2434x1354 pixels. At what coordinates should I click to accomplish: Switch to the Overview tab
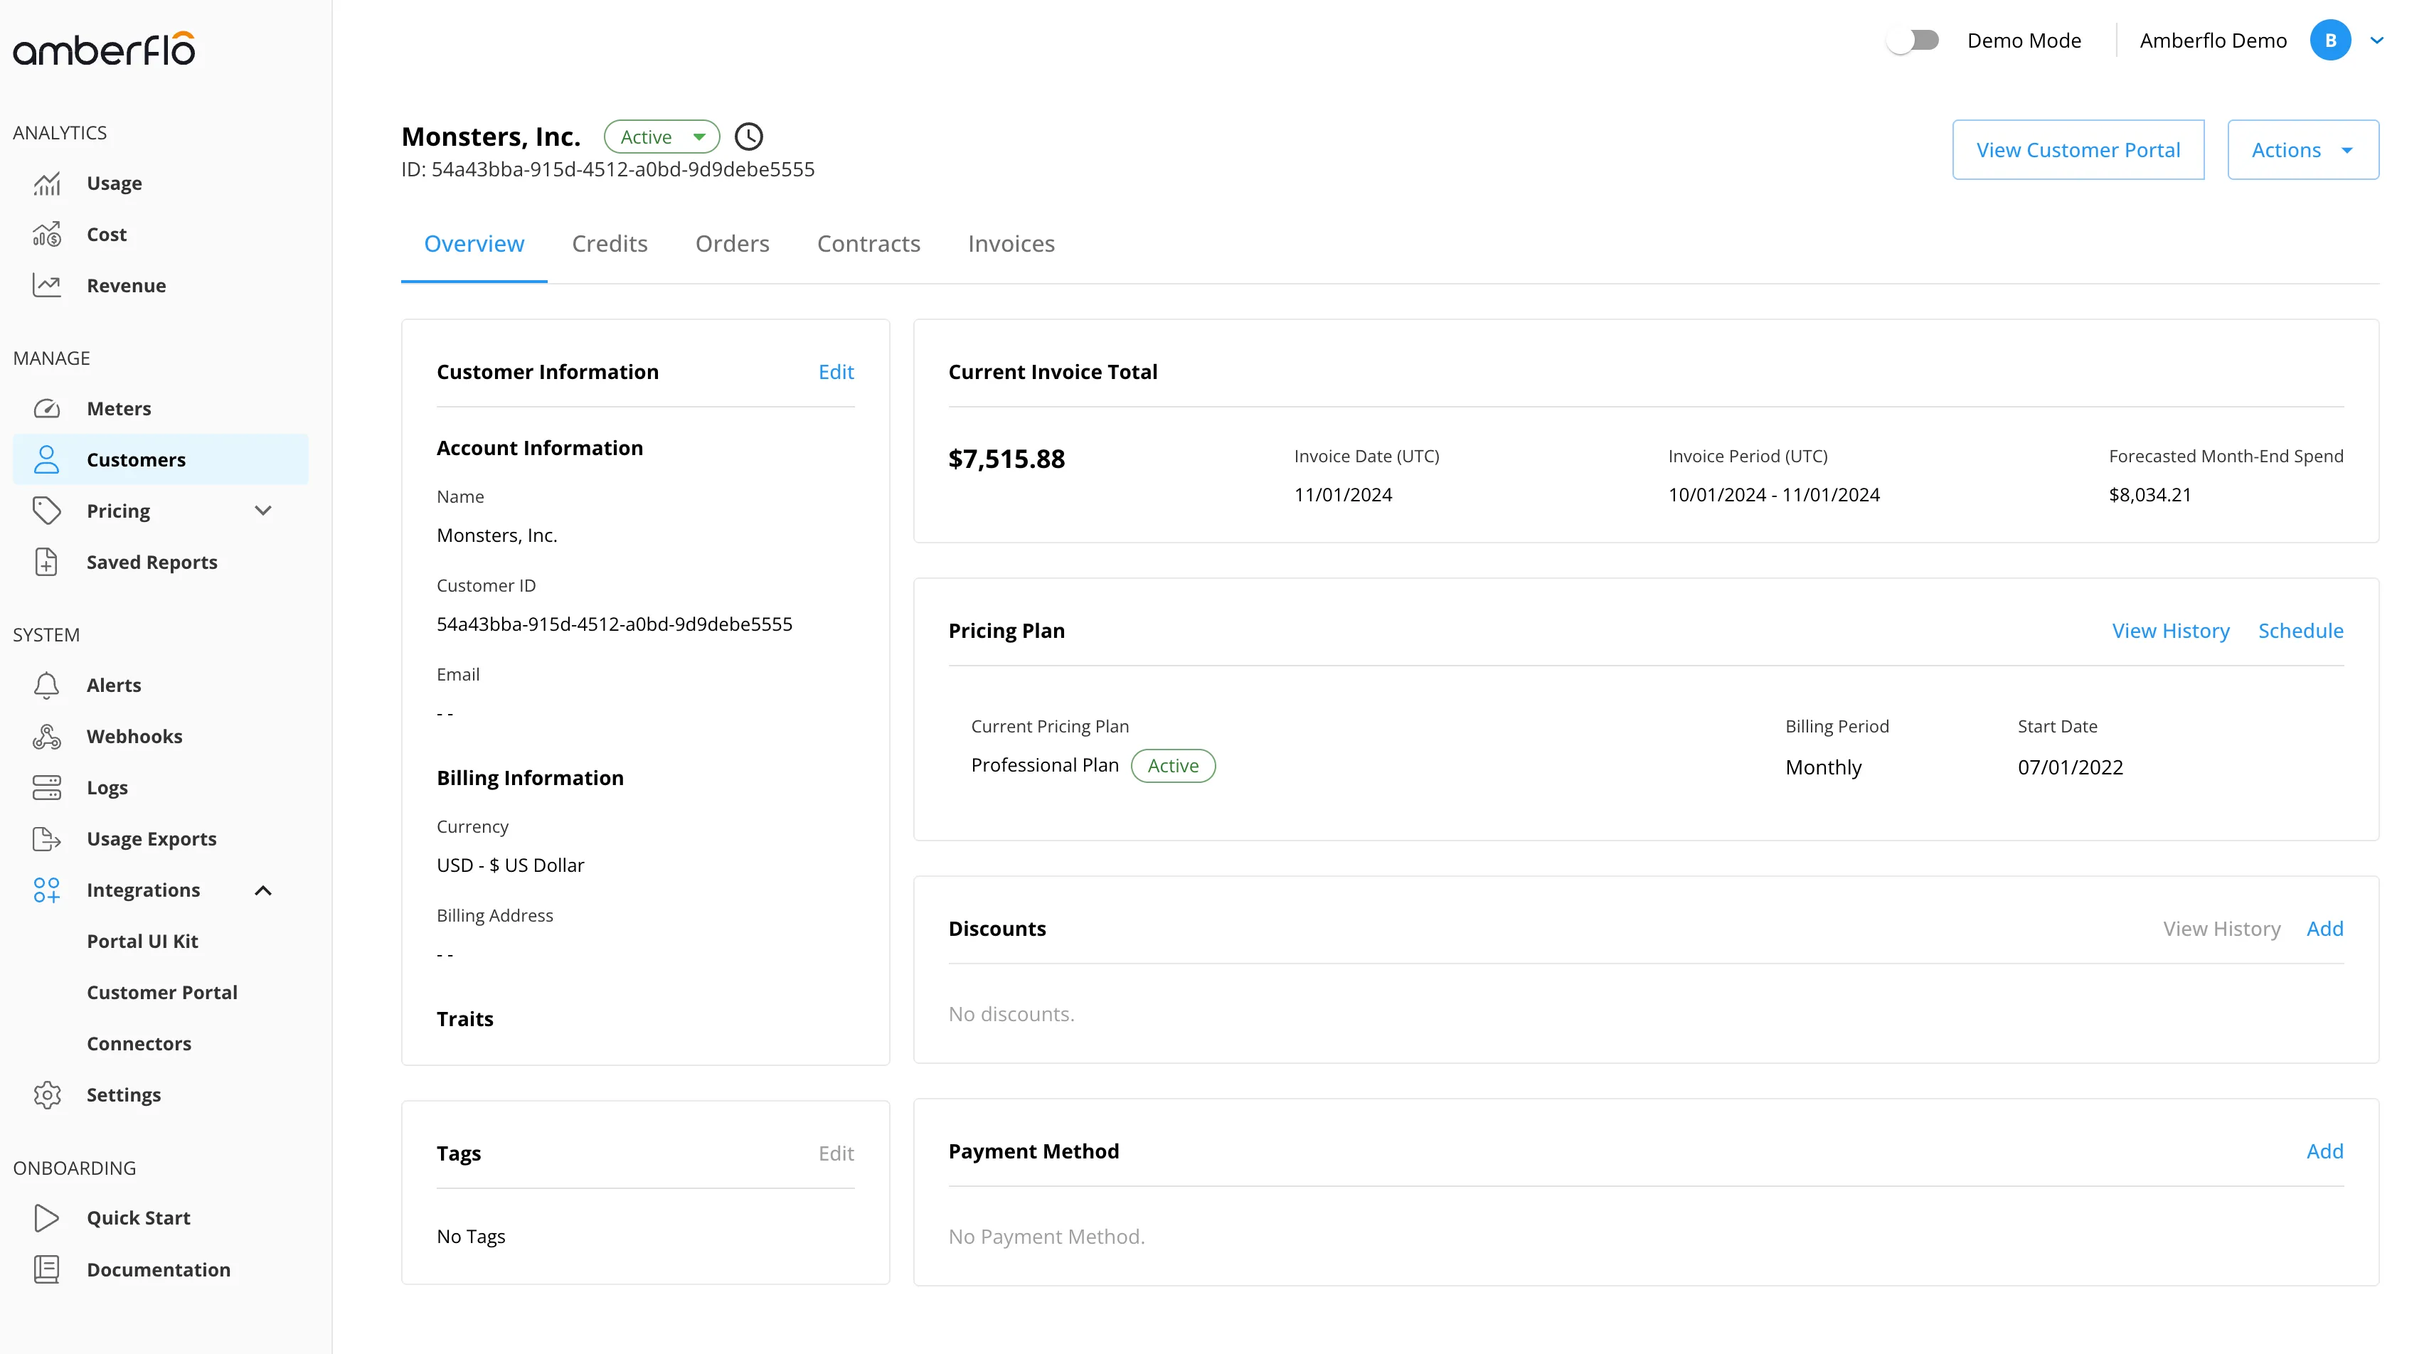[x=474, y=244]
